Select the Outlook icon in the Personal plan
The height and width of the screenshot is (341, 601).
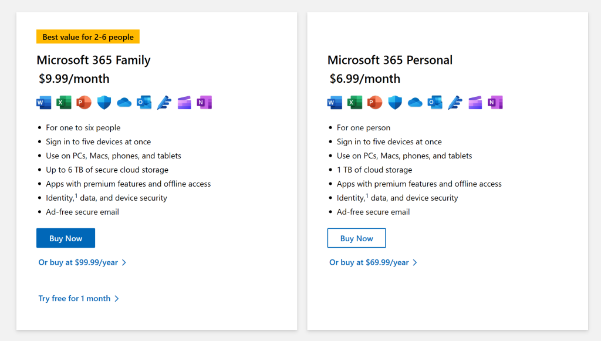click(435, 103)
